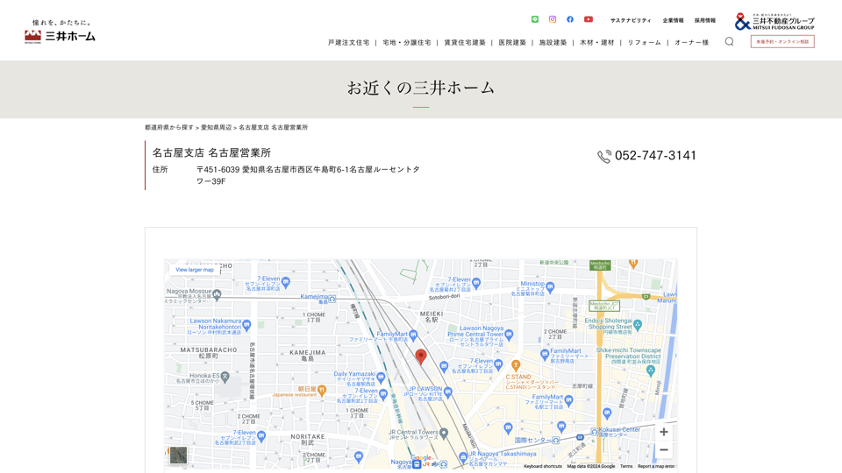Screen dimensions: 842x473
Task: Open the Facebook icon link
Action: (x=570, y=19)
